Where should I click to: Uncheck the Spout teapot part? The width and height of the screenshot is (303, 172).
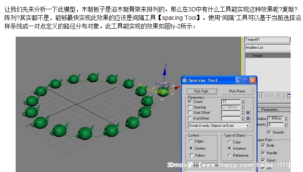[263, 160]
